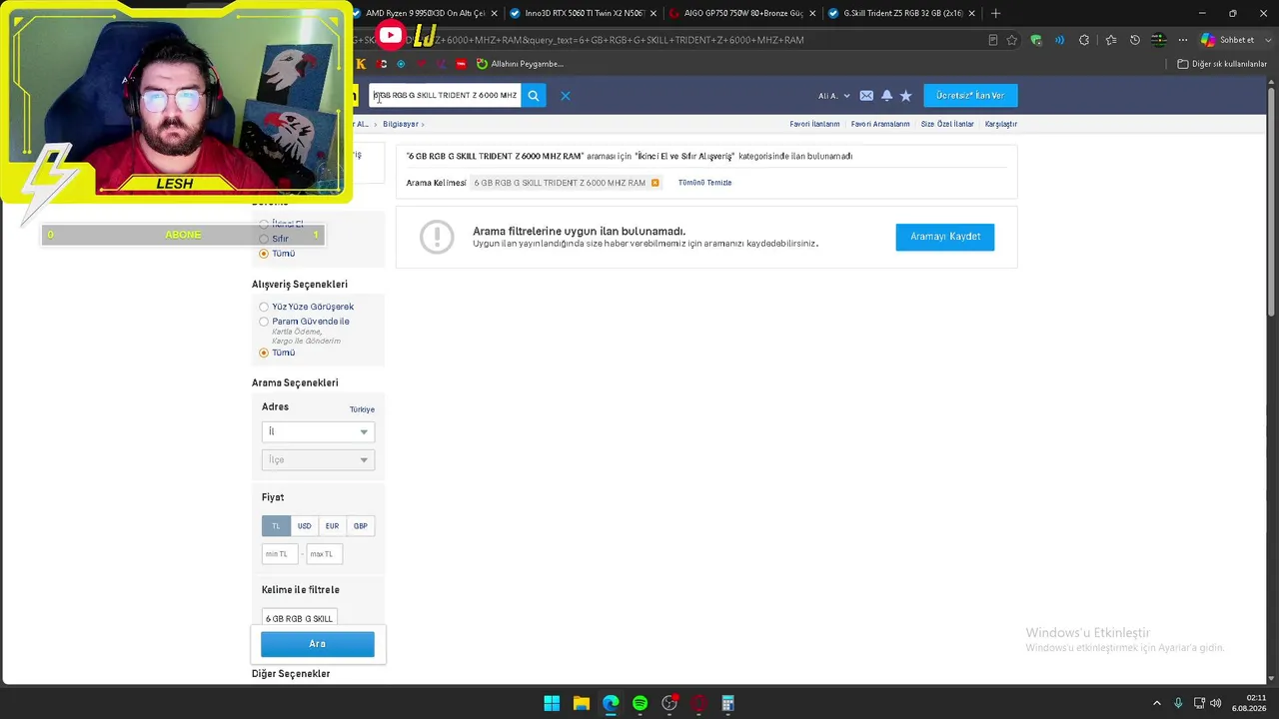Show hidden system tray icons
Screen dimensions: 1279x719
[x=1157, y=703]
